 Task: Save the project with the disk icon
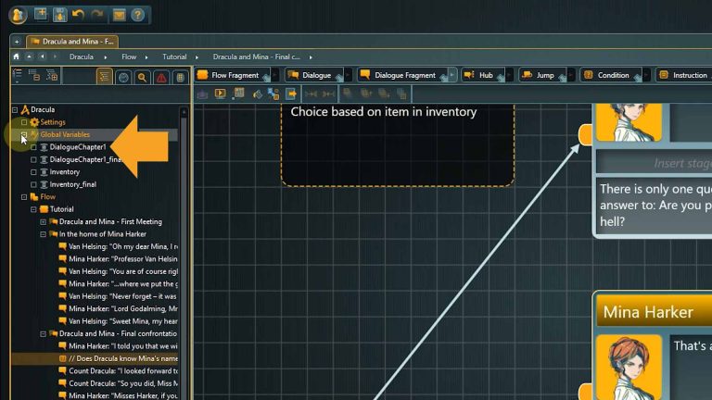pos(59,15)
